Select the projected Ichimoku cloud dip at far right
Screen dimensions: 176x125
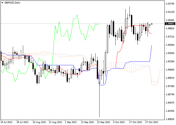[x=155, y=83]
